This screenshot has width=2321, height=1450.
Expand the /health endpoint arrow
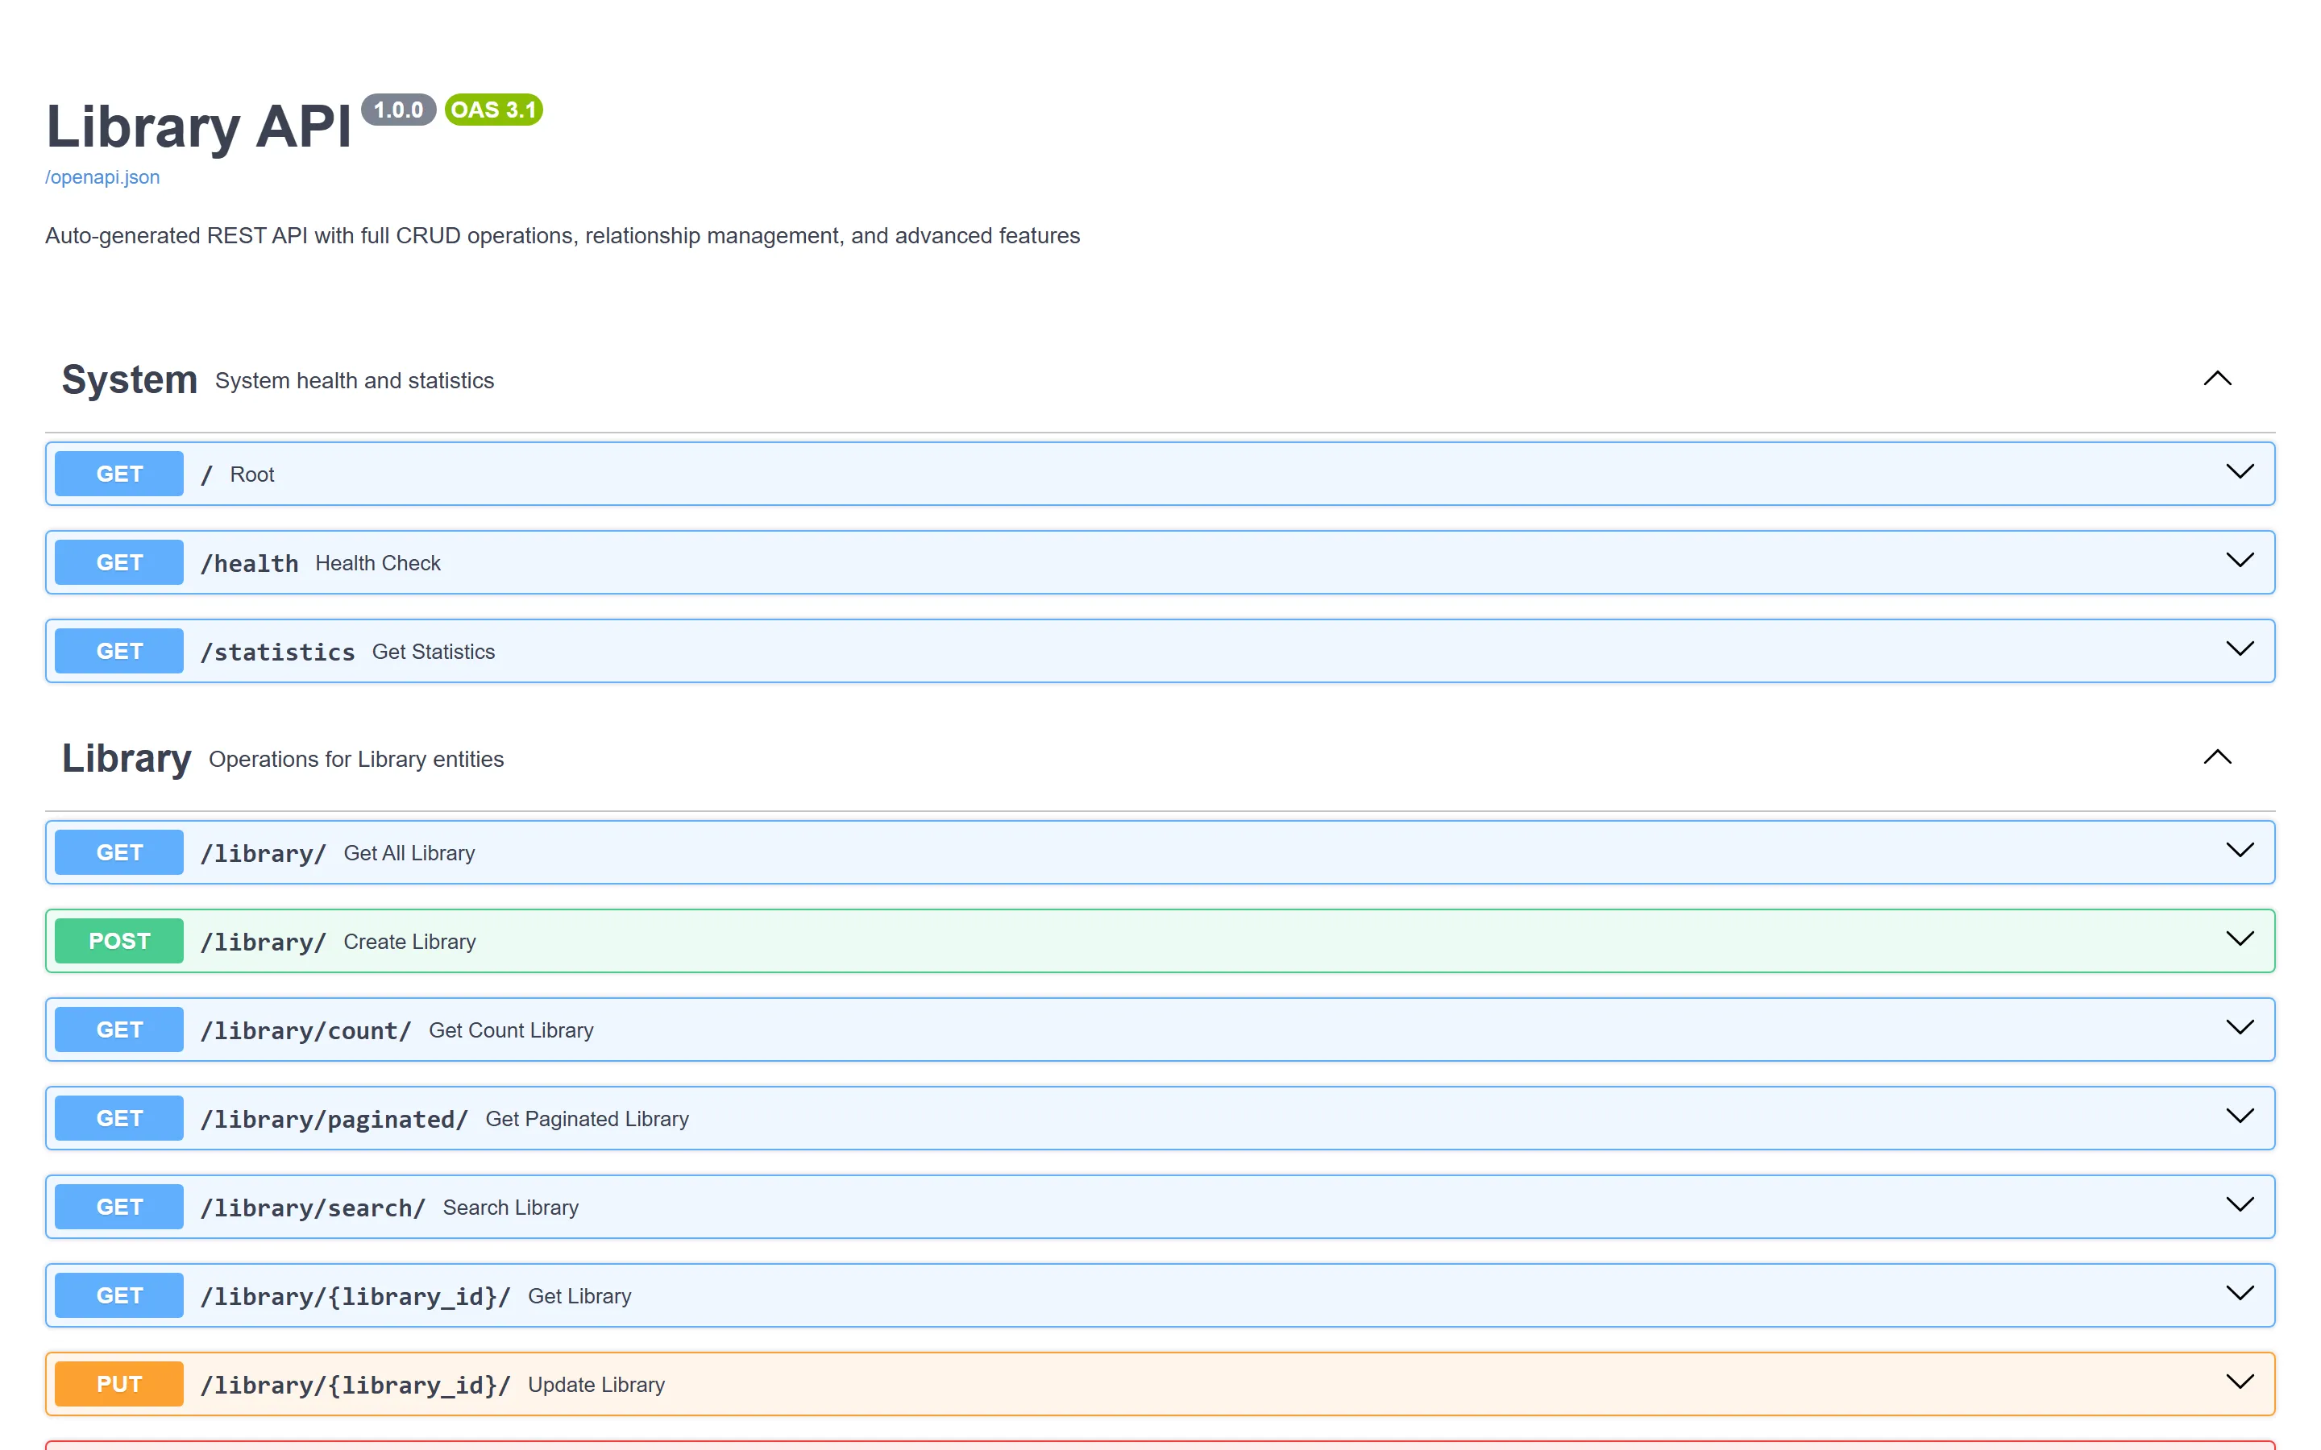2240,560
